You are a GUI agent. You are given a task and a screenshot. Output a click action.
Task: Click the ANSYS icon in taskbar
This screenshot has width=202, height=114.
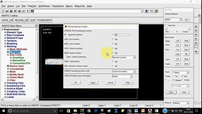(150, 111)
